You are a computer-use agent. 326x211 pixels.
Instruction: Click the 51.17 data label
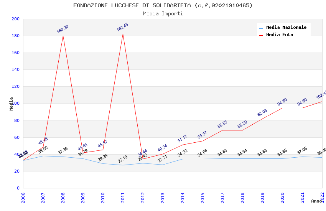[x=182, y=138]
